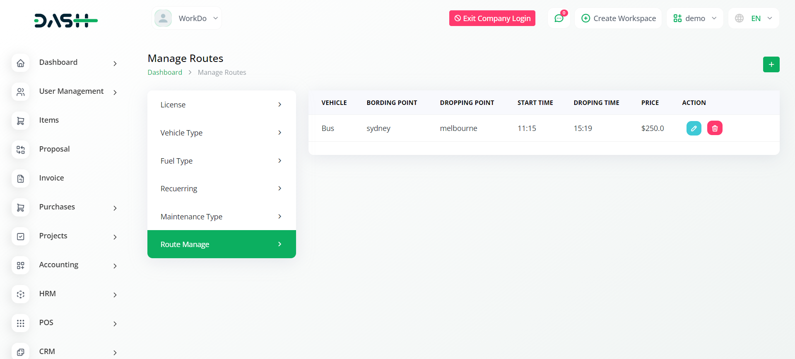
Task: Go to Dashboard via breadcrumb link
Action: pyautogui.click(x=165, y=72)
